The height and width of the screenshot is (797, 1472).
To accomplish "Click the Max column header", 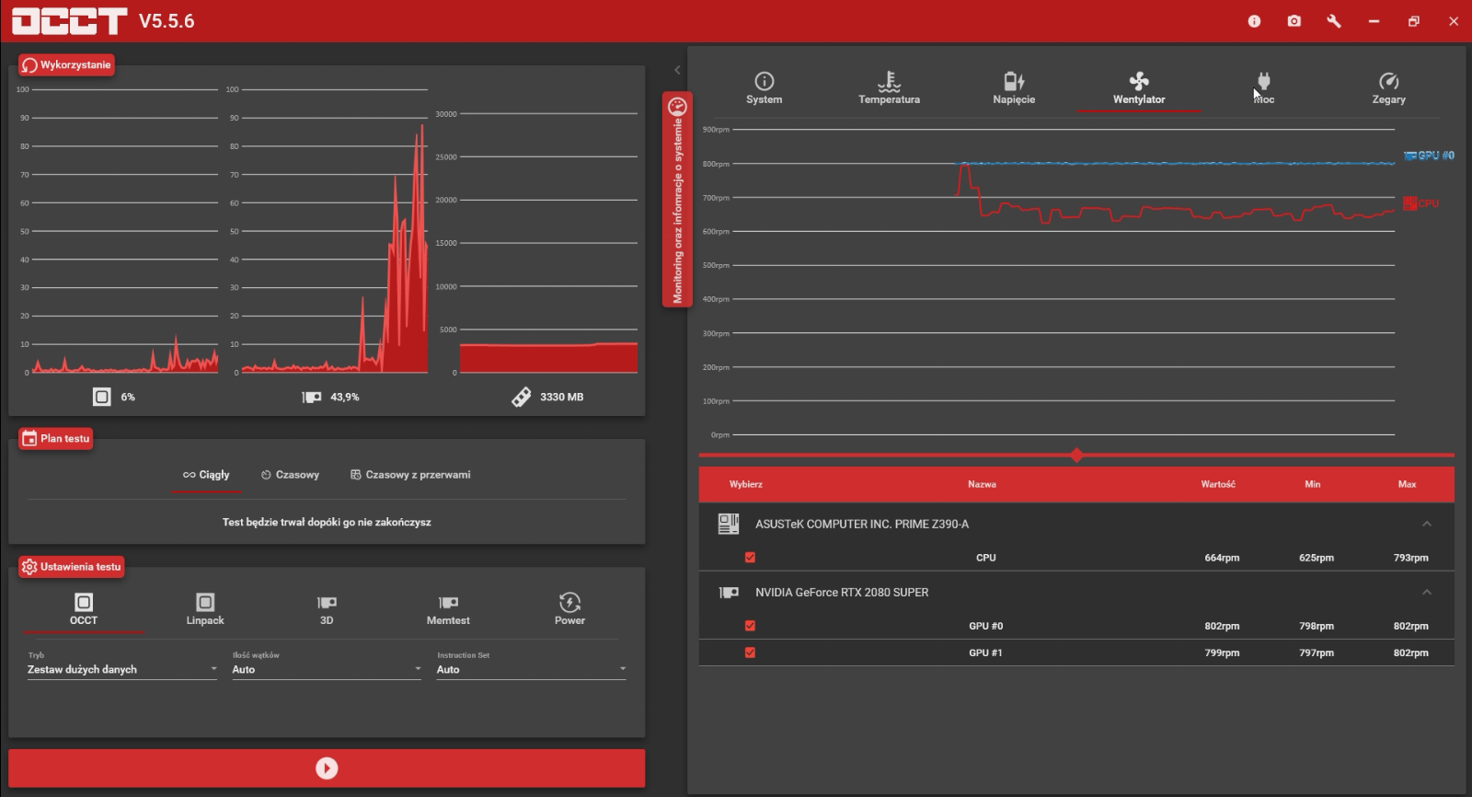I will coord(1408,484).
